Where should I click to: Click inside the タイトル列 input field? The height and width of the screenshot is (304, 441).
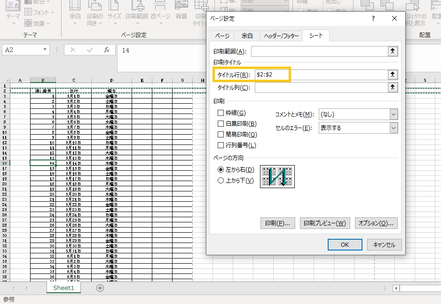pyautogui.click(x=320, y=88)
